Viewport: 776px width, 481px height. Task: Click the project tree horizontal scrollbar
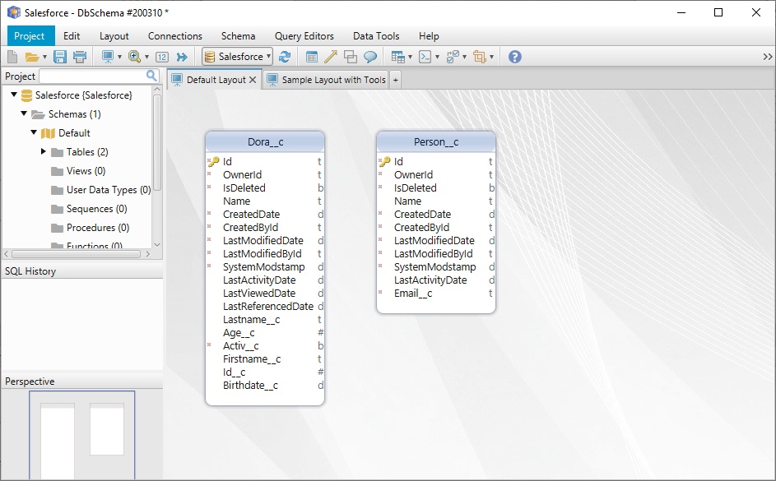point(77,254)
